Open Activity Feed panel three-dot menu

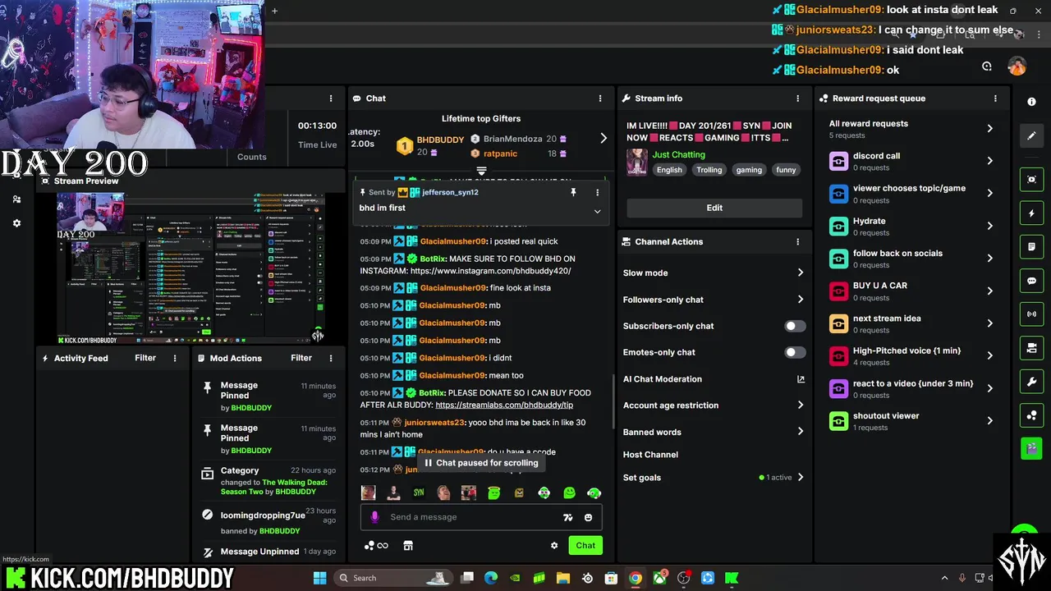click(x=174, y=358)
